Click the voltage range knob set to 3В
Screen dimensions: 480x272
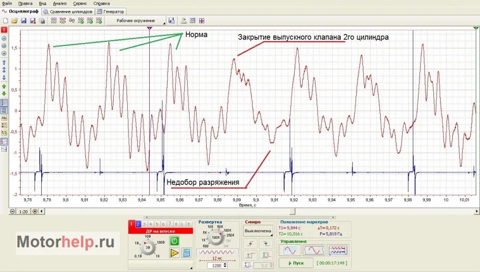[148, 247]
